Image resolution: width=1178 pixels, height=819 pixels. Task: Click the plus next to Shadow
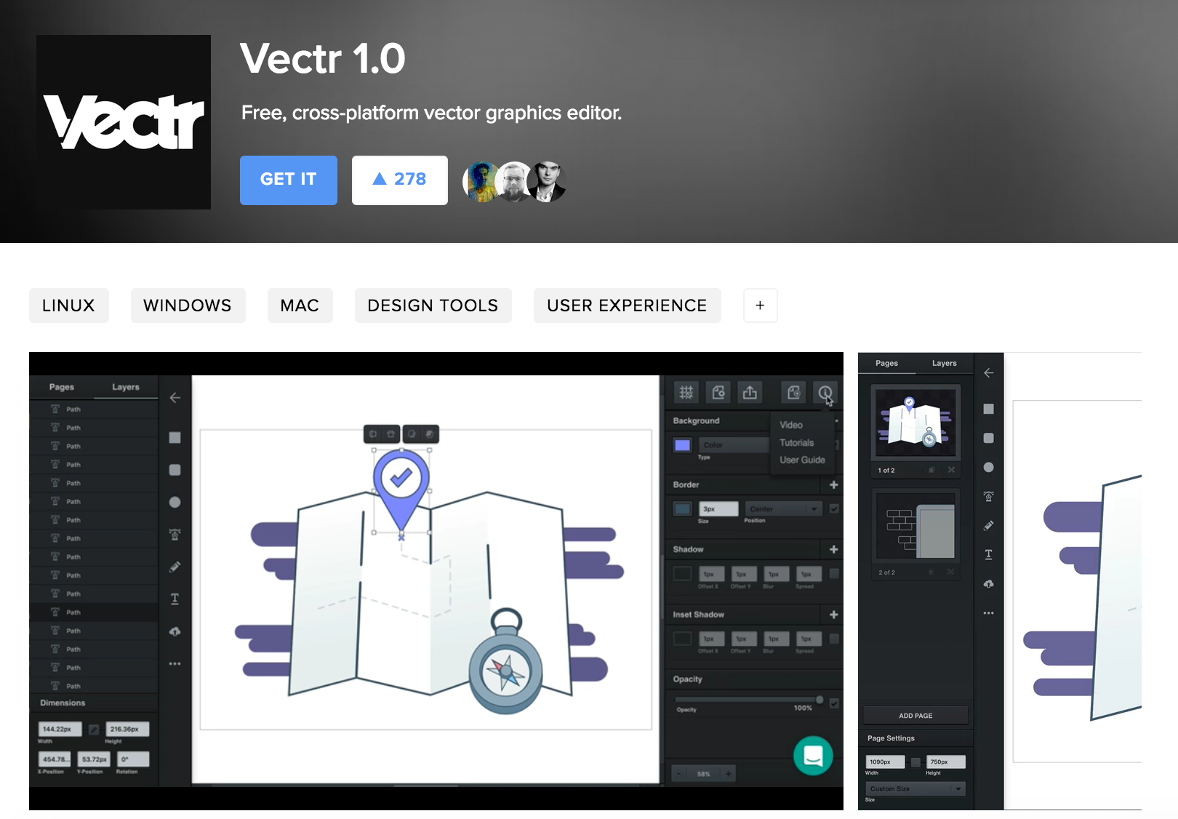click(x=834, y=549)
